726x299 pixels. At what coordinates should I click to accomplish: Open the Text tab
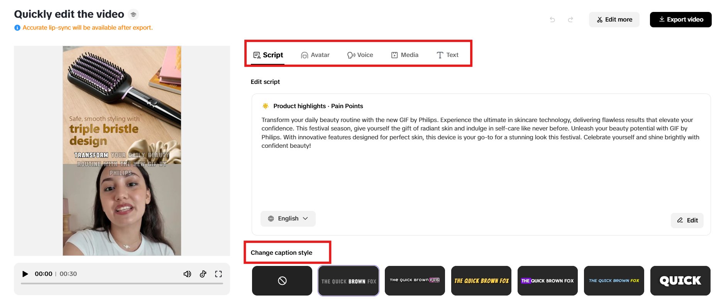(448, 55)
